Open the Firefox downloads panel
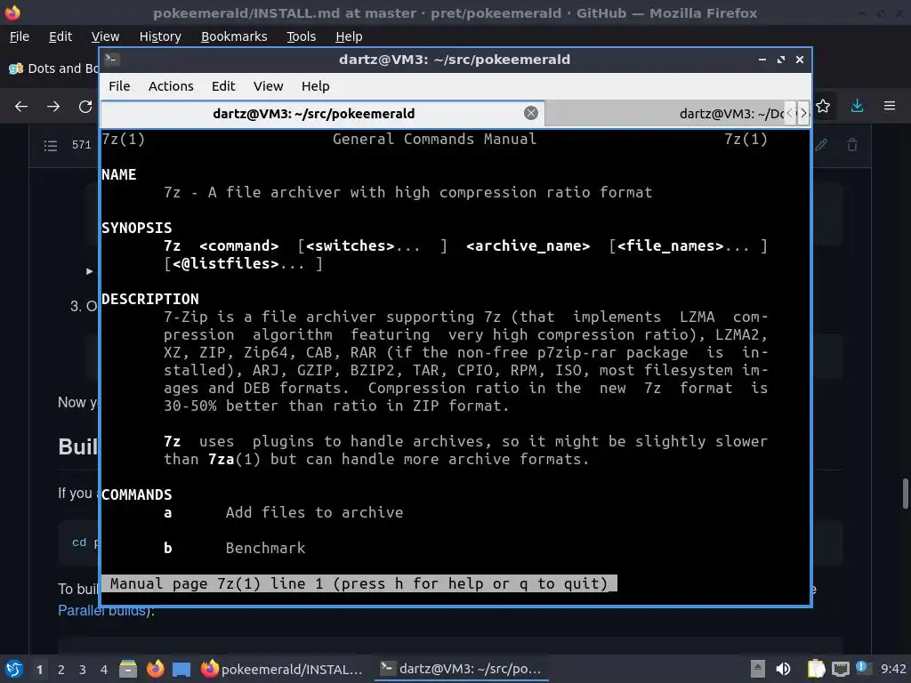The height and width of the screenshot is (683, 911). point(857,107)
